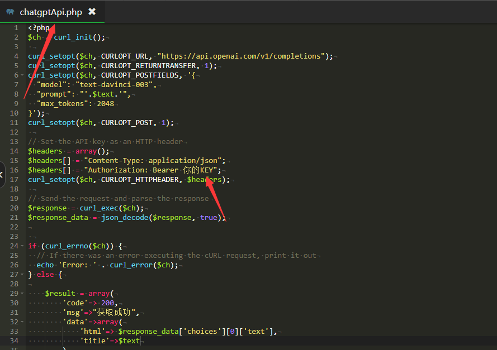This screenshot has height=350, width=497.
Task: Fold the 'data' array at line 32
Action: click(x=22, y=322)
